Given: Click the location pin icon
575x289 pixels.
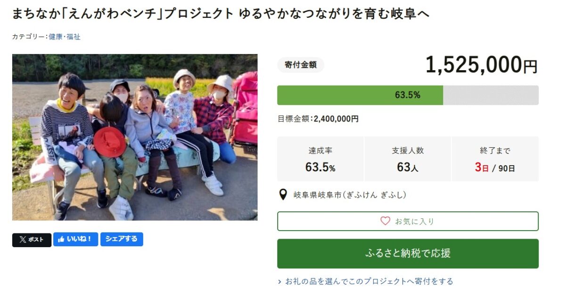Looking at the screenshot, I should point(283,194).
